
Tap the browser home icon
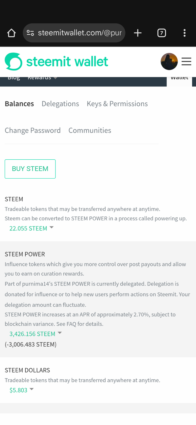point(11,33)
